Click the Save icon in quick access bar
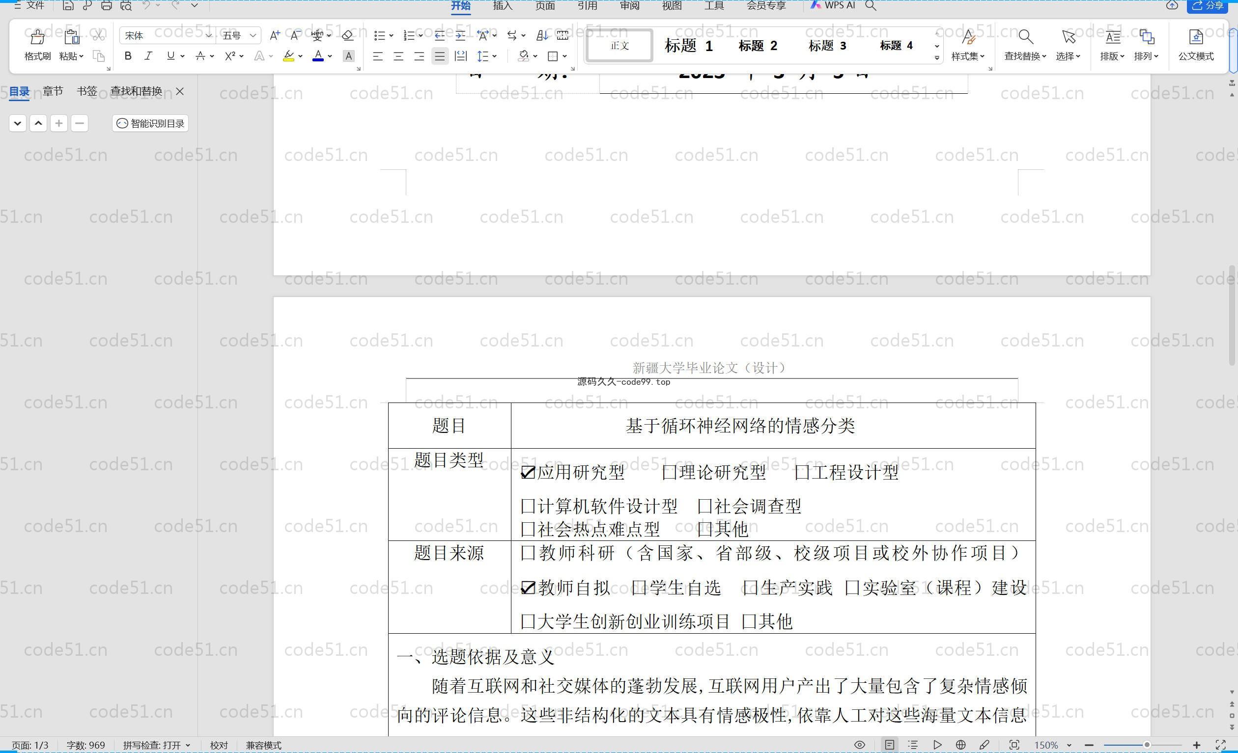The image size is (1238, 753). (68, 5)
